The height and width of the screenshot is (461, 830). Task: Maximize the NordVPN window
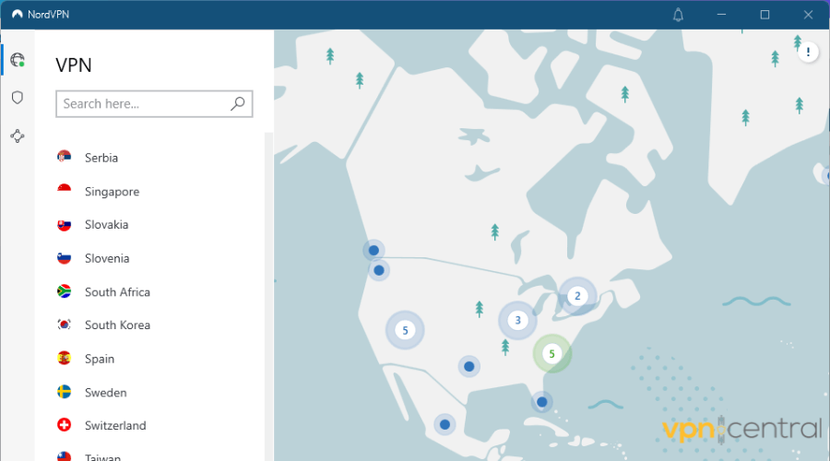tap(765, 15)
